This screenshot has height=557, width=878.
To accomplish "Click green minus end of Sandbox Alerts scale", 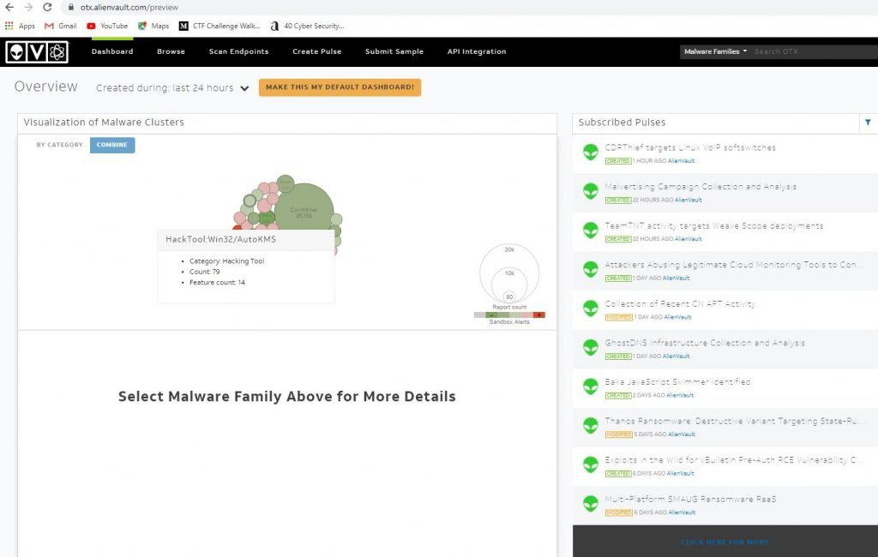I will pyautogui.click(x=491, y=315).
